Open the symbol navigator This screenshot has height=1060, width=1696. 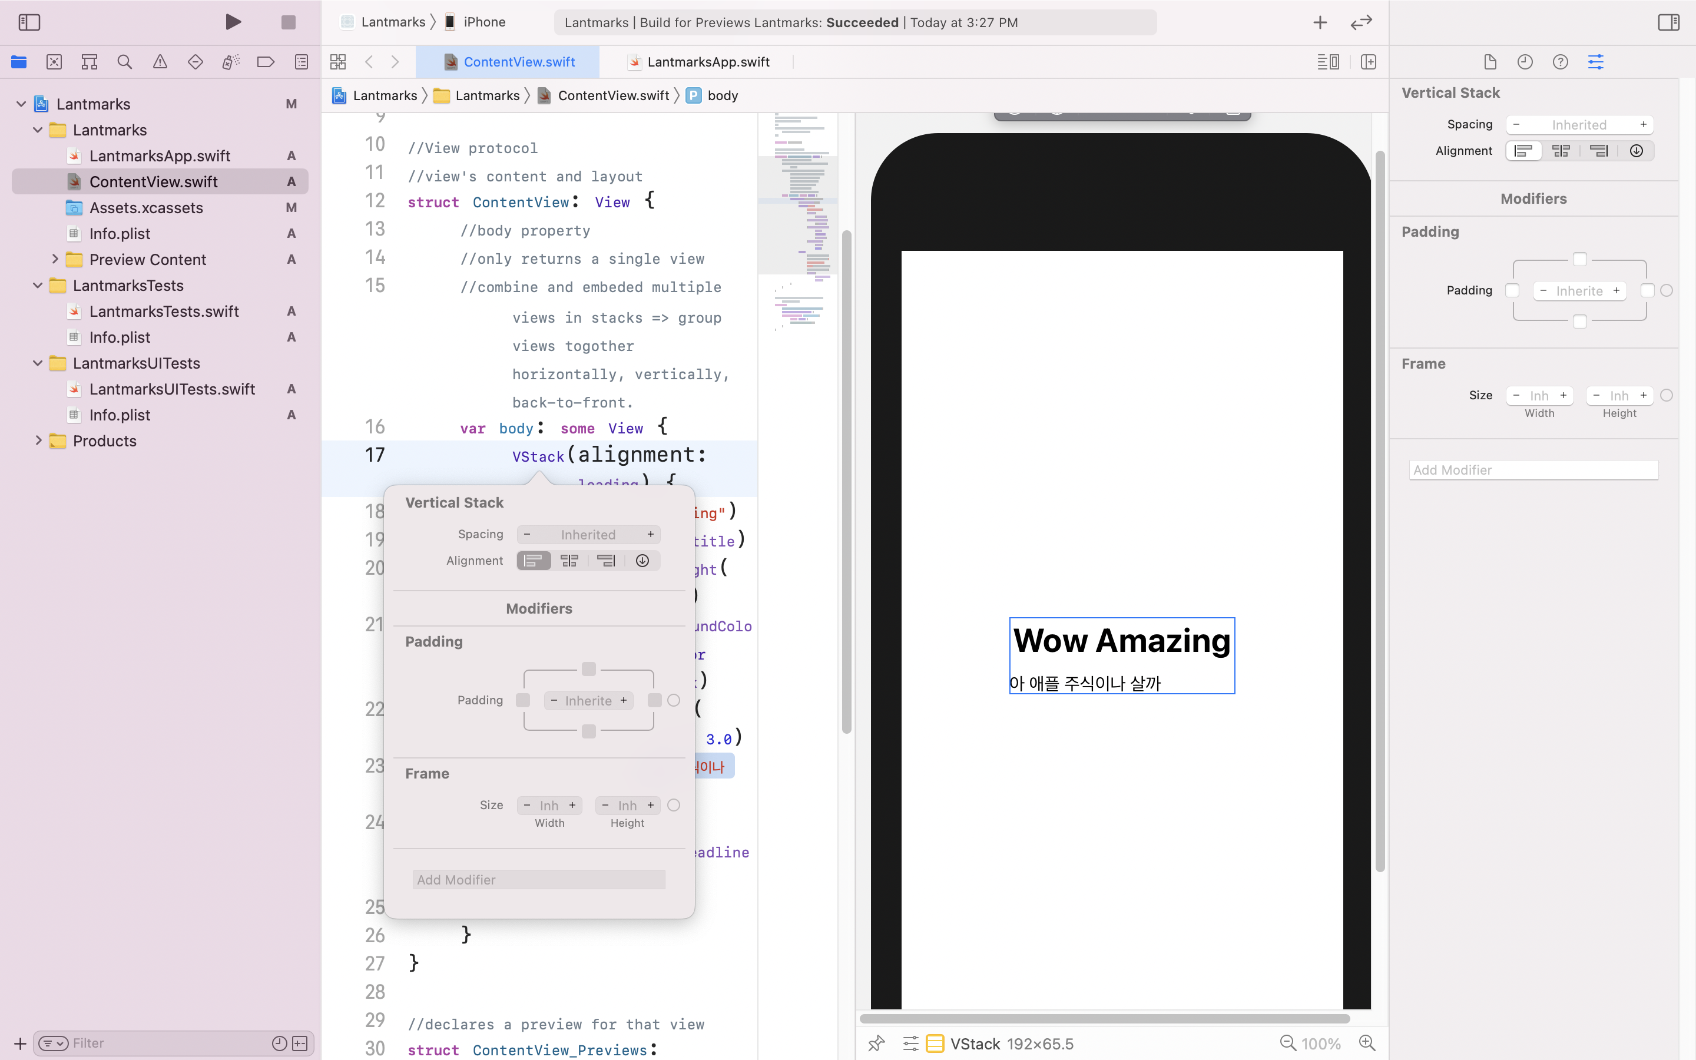[89, 62]
